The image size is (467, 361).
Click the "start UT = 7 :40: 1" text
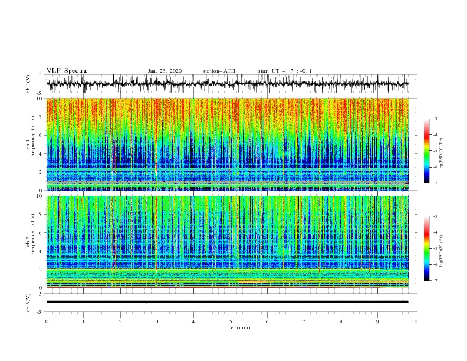[x=285, y=71]
